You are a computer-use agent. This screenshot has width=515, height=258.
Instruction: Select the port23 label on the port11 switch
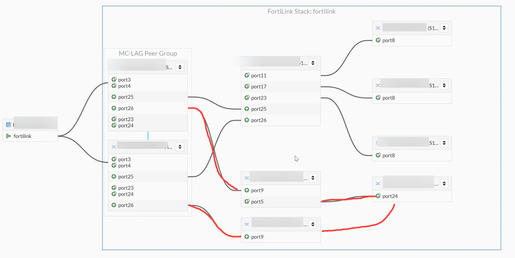click(259, 98)
